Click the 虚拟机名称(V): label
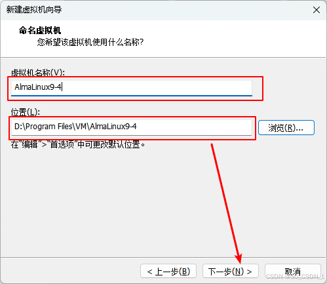Image resolution: width=327 pixels, height=284 pixels. click(38, 72)
